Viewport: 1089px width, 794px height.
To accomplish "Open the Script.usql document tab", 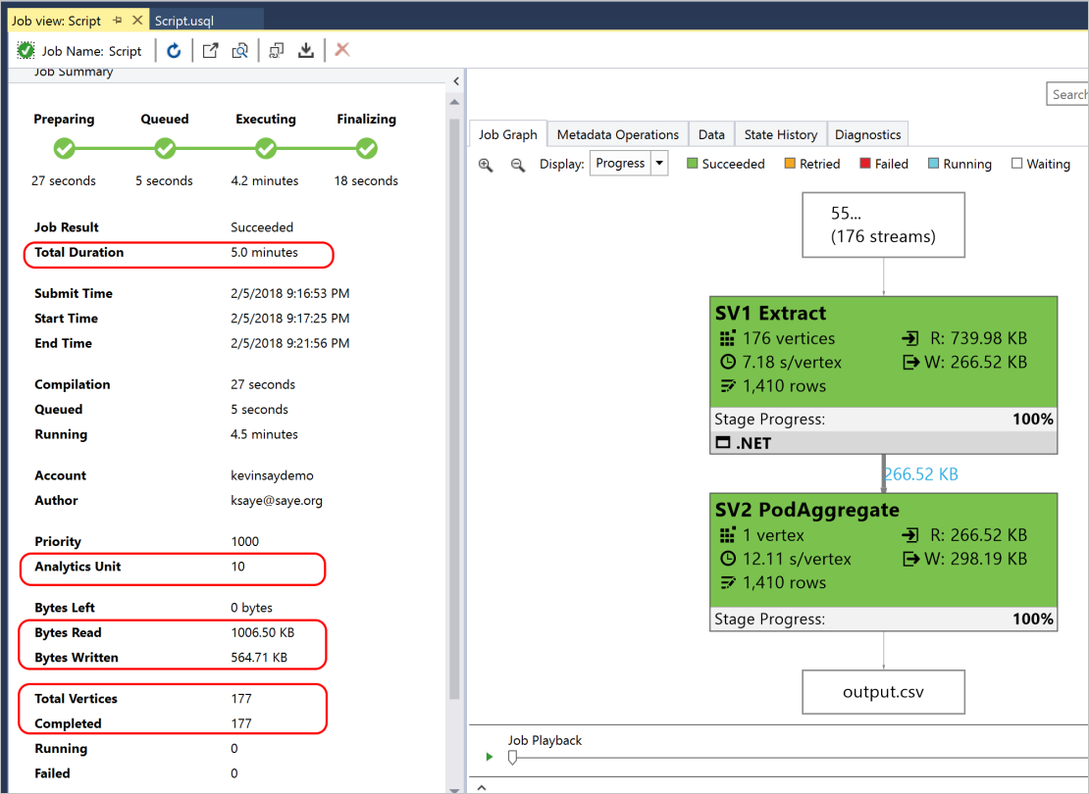I will coord(184,21).
